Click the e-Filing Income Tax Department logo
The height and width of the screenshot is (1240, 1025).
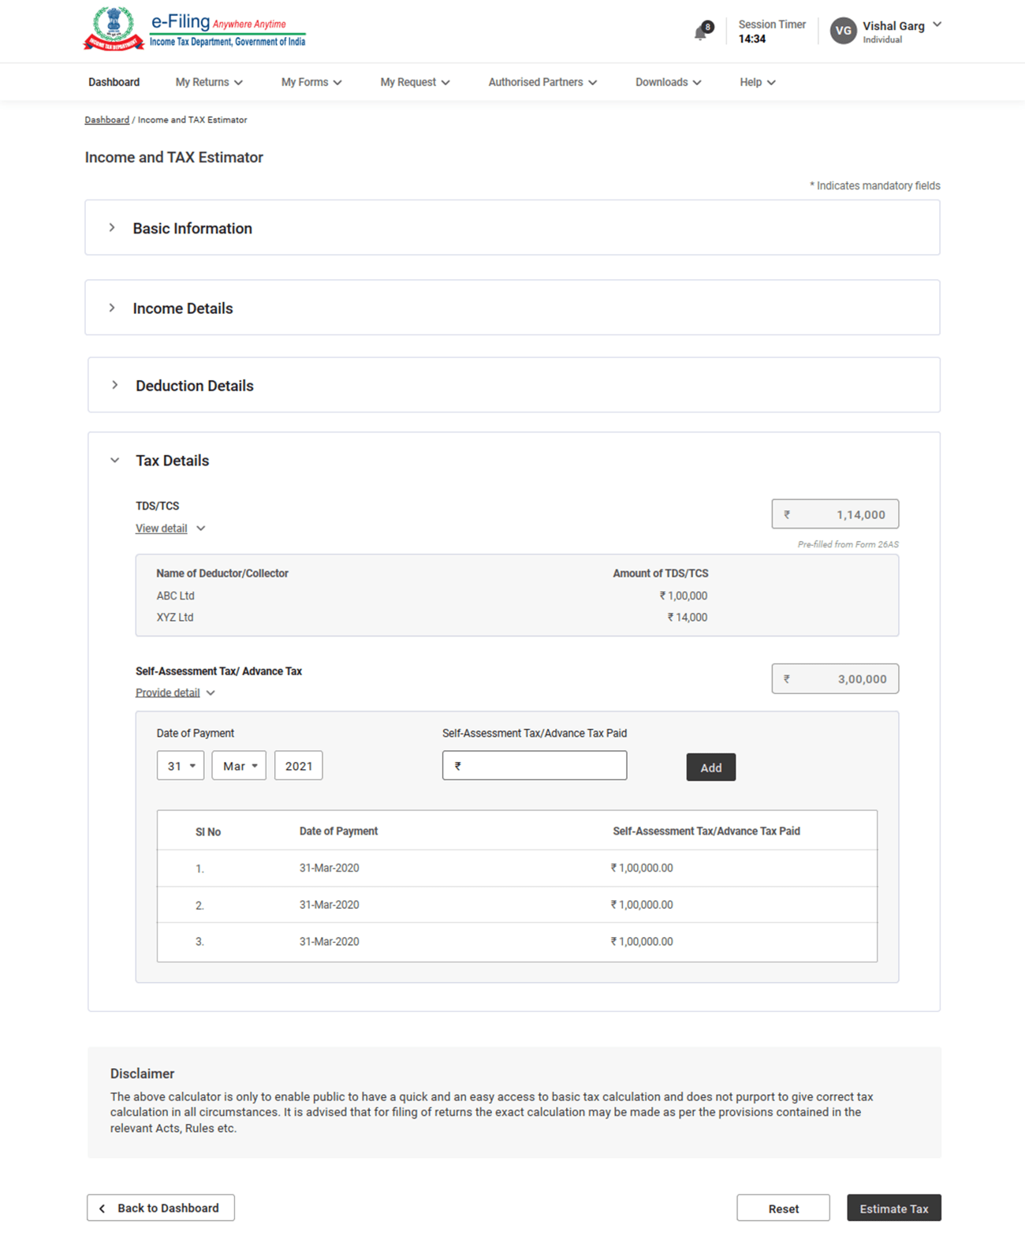(x=195, y=31)
